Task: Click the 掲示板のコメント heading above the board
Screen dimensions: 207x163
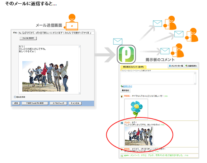Action: click(x=160, y=60)
